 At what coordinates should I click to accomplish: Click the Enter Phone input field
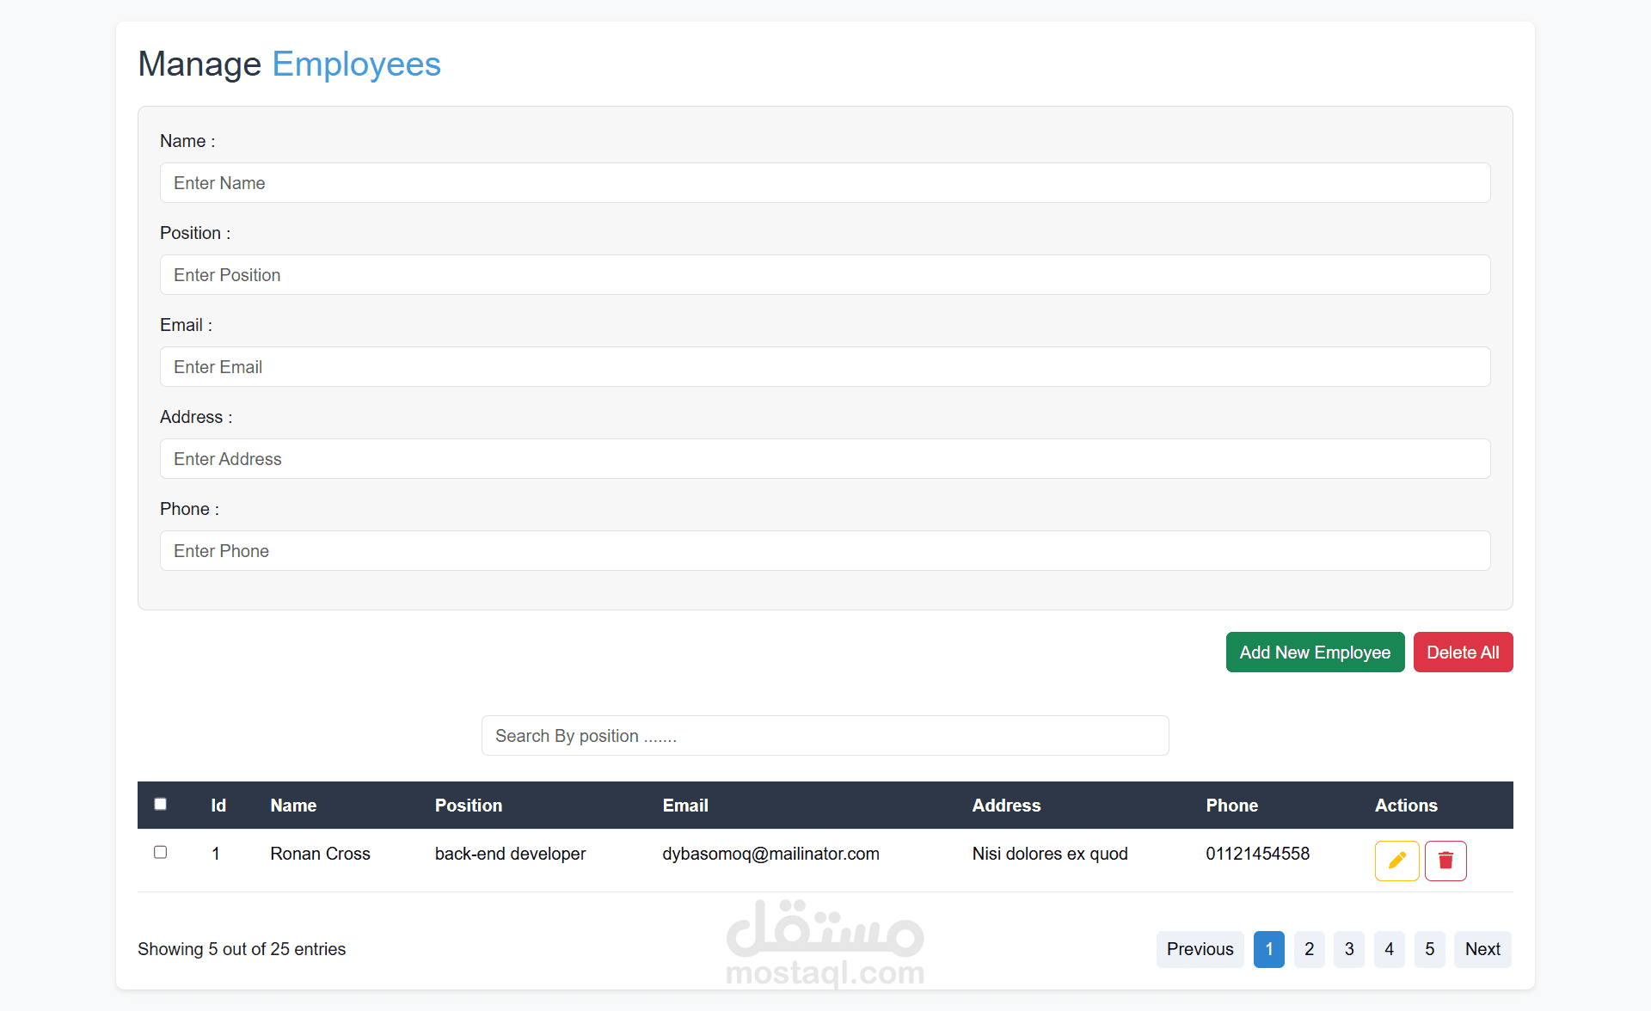click(825, 550)
